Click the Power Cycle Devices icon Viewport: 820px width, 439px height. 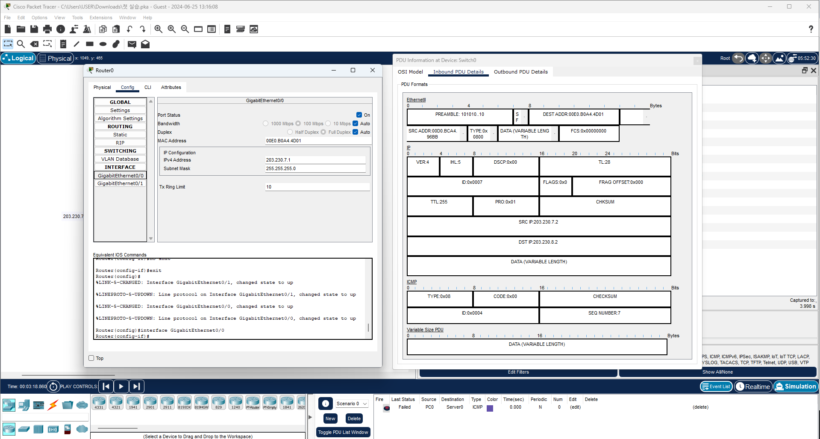(53, 386)
